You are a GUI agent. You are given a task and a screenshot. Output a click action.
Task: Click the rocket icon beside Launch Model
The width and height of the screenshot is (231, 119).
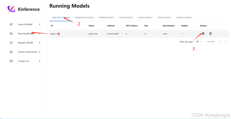click(11, 25)
